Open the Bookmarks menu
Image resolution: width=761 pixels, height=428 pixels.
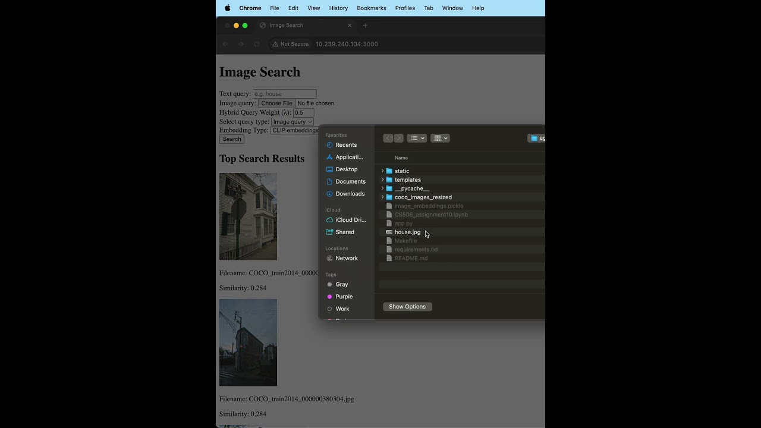pyautogui.click(x=372, y=8)
